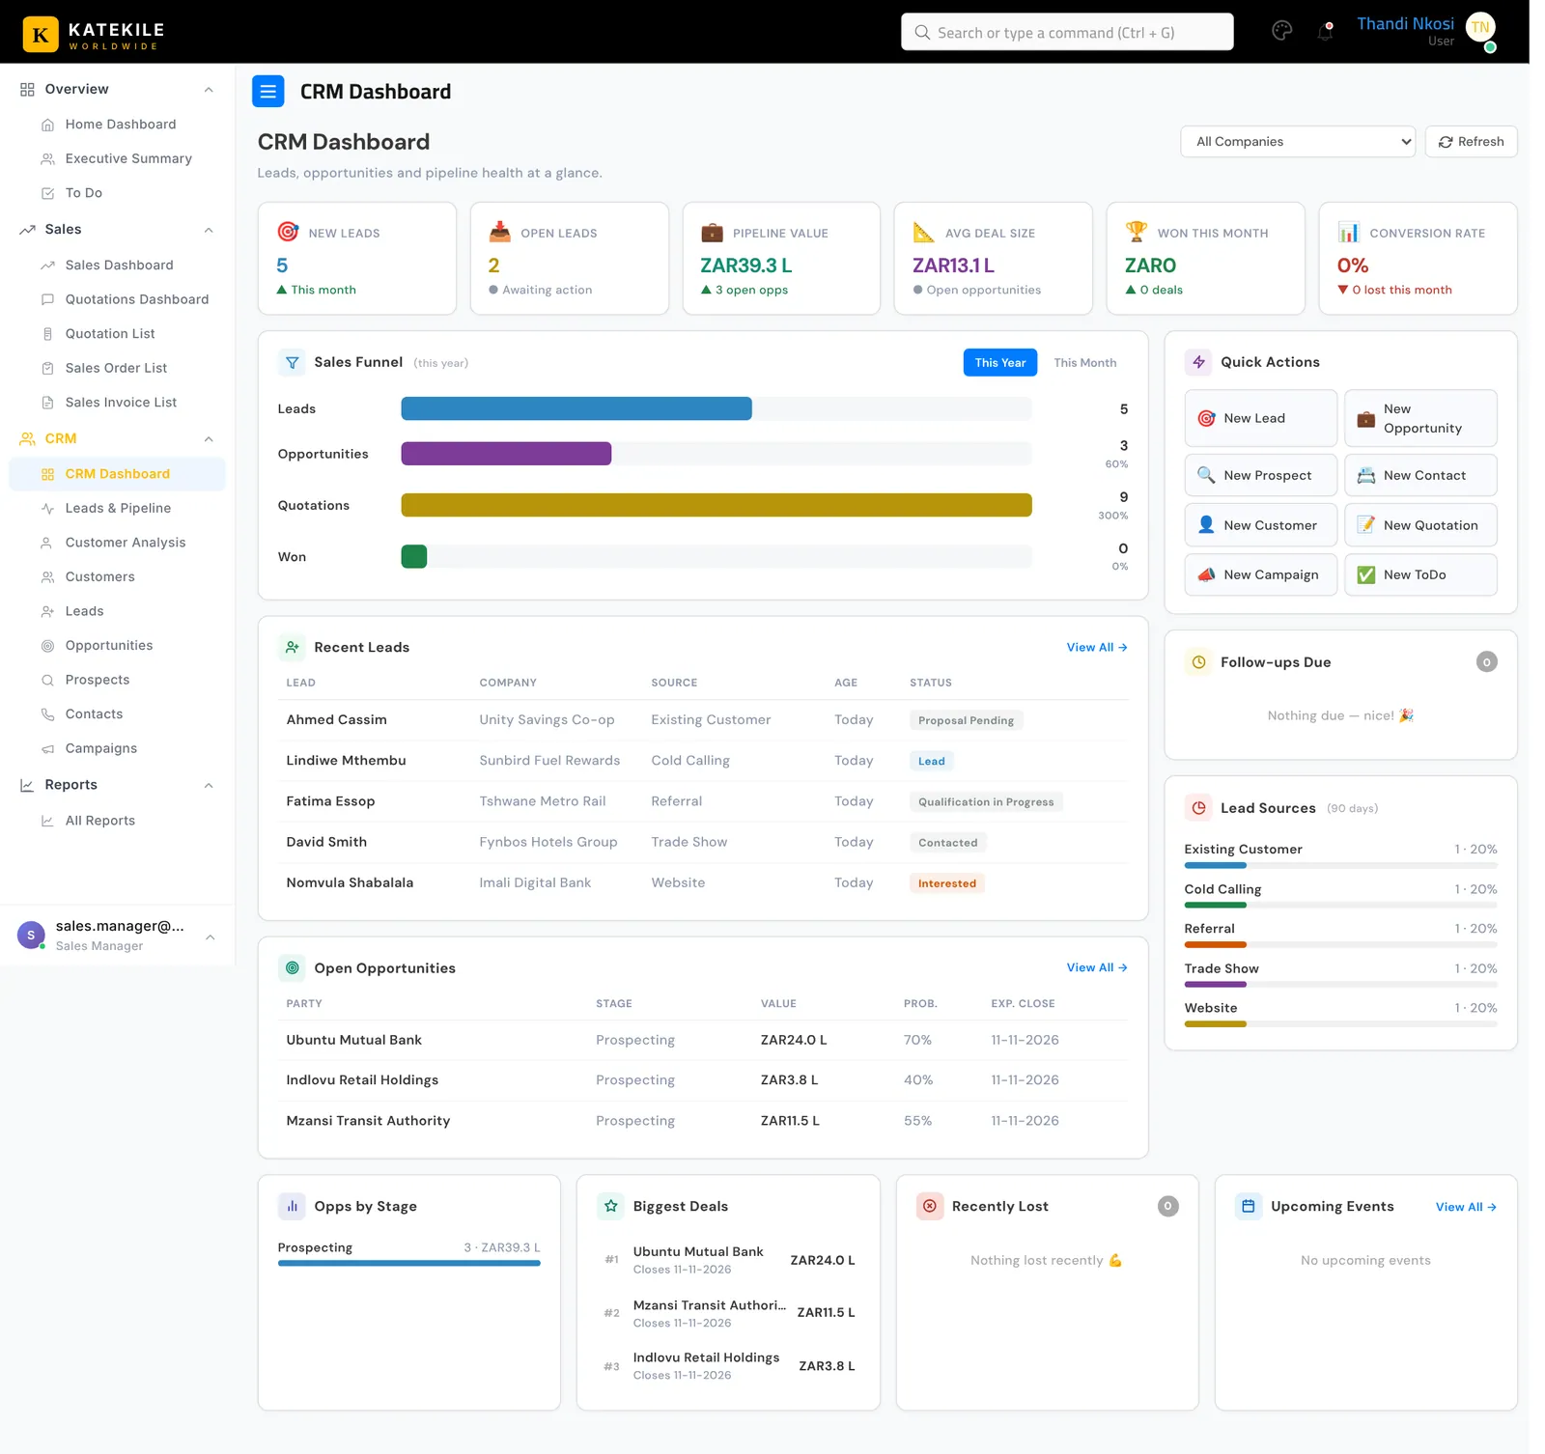Screen dimensions: 1545x1454
Task: Select the This Year funnel tab
Action: [x=999, y=362]
